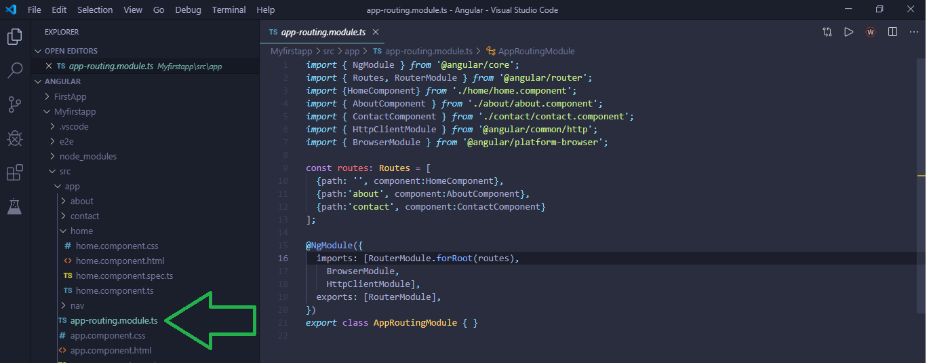Open home.component.spec.ts file
The width and height of the screenshot is (931, 363).
point(124,276)
